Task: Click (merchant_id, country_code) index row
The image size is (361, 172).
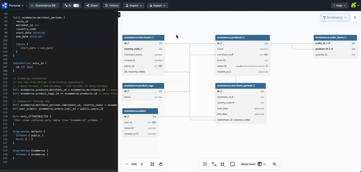Action: tap(240, 120)
